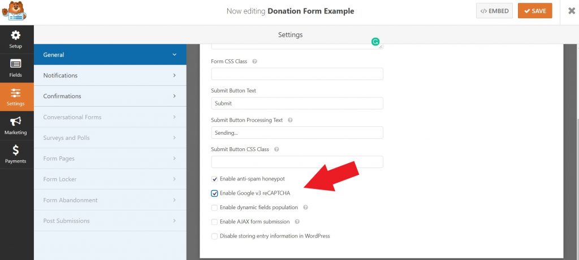Click the Grammarly icon in textarea

(375, 42)
